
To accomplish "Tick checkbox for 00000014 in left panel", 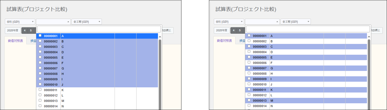I will pyautogui.click(x=40, y=106).
